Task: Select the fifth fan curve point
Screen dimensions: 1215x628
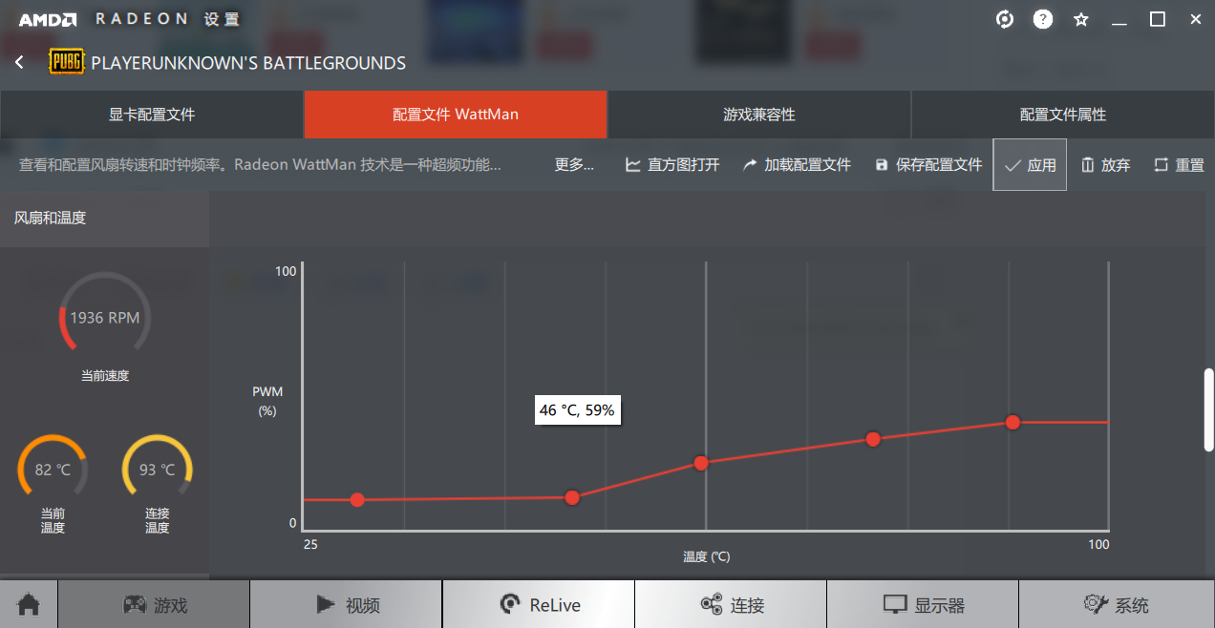Action: (1012, 422)
